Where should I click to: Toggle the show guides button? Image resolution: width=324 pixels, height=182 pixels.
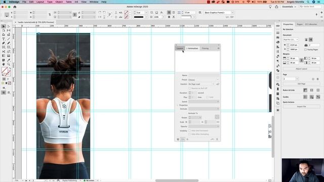click(x=305, y=97)
